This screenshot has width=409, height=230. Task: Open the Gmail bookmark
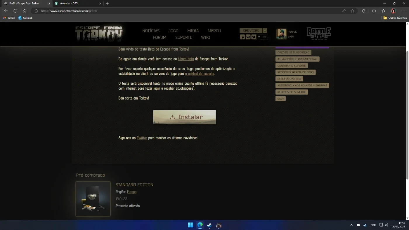pos(9,18)
